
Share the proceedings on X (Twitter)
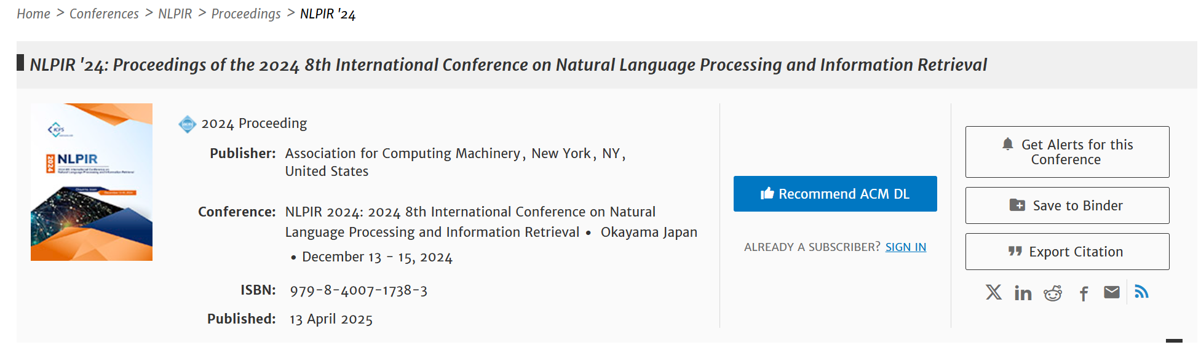(x=993, y=292)
